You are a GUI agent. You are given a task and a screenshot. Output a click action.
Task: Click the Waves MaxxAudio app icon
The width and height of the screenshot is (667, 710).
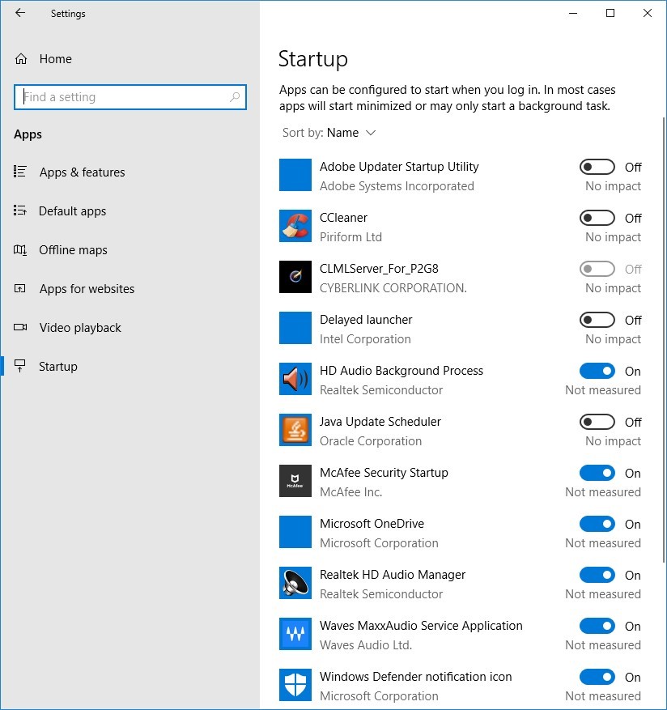tap(295, 634)
